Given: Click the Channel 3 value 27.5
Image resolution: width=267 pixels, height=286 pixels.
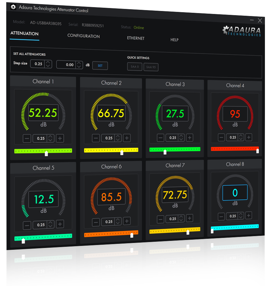Looking at the screenshot, I should point(175,113).
